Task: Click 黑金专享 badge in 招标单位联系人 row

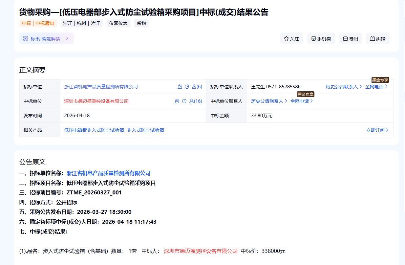Action: pos(380,80)
